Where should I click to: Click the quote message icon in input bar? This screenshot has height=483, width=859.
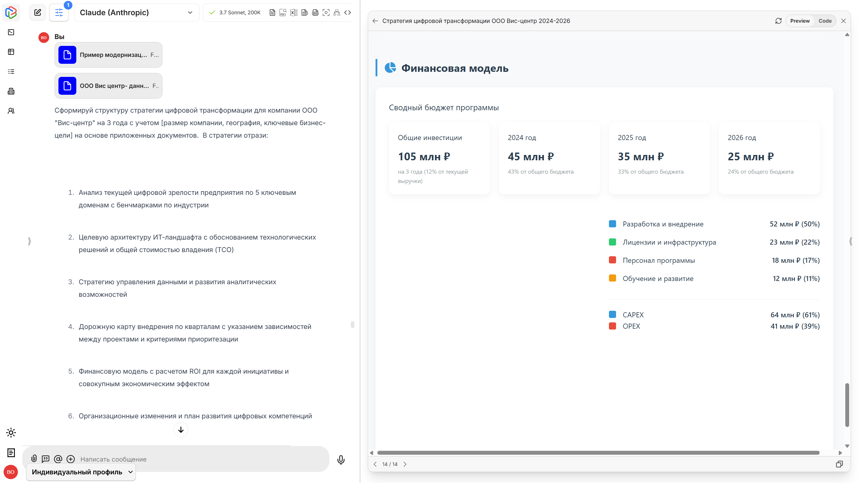(x=46, y=459)
